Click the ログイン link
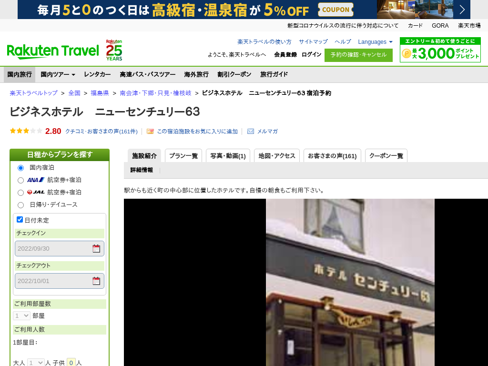 (311, 54)
